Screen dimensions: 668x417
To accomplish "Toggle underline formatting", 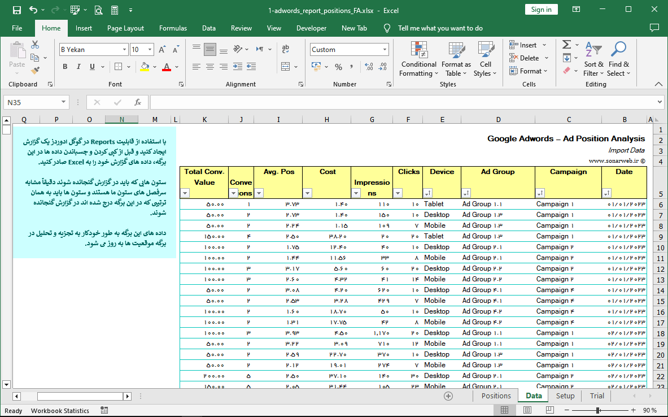I will click(x=92, y=67).
